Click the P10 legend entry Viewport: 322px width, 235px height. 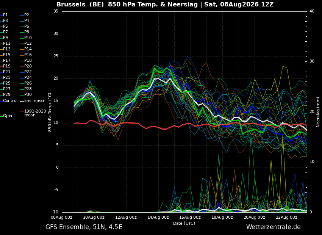pyautogui.click(x=26, y=38)
